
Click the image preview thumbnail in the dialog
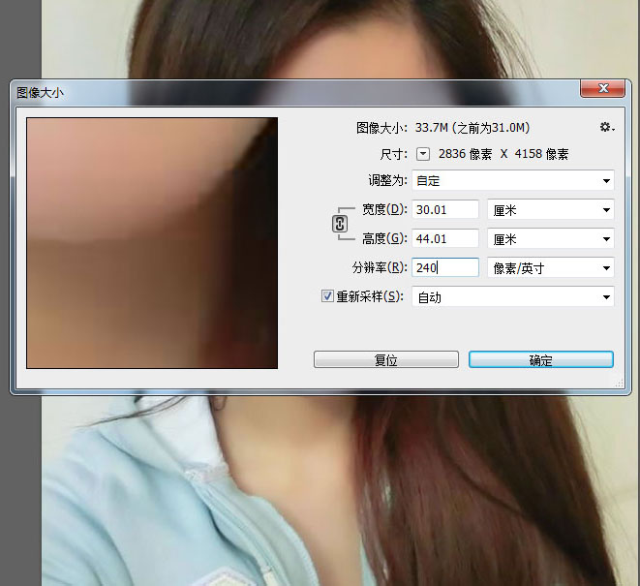tap(152, 243)
